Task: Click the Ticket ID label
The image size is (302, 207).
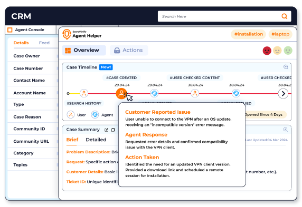Action: (76, 182)
